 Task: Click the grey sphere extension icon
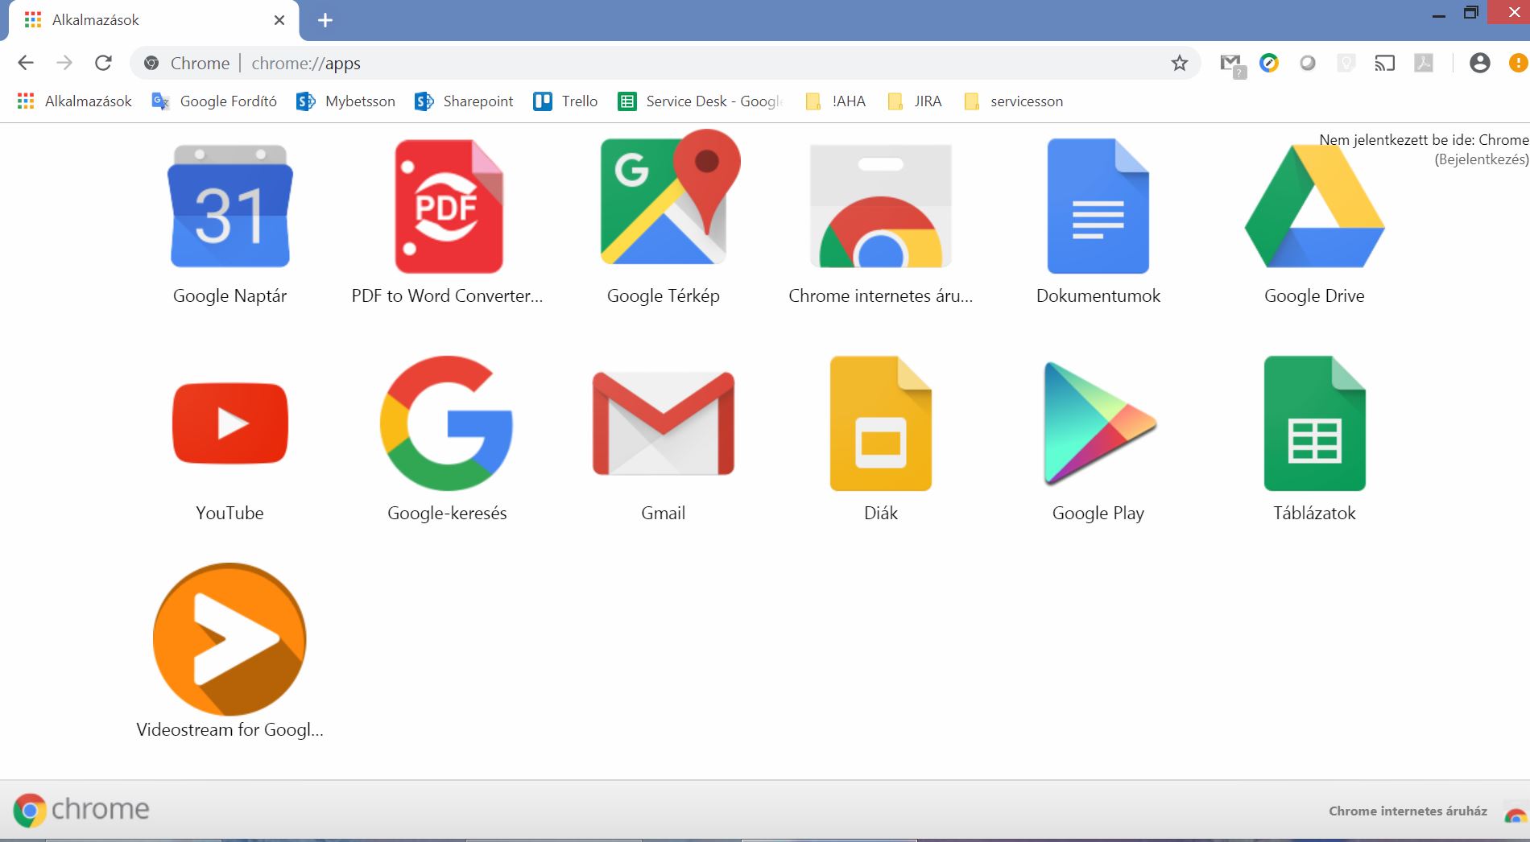1308,63
